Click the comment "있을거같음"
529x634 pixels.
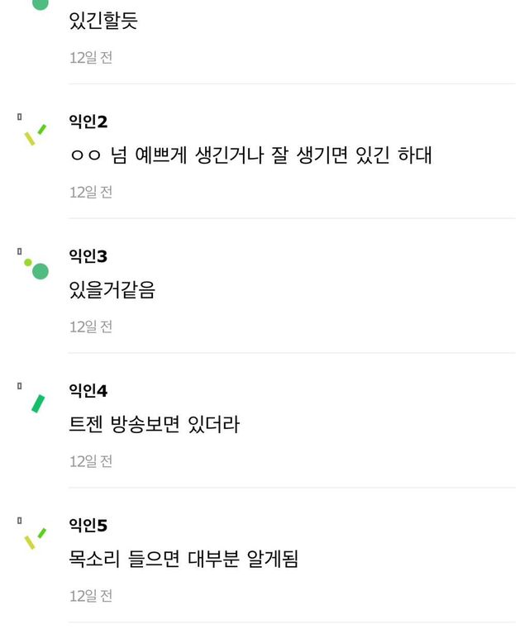(x=112, y=290)
